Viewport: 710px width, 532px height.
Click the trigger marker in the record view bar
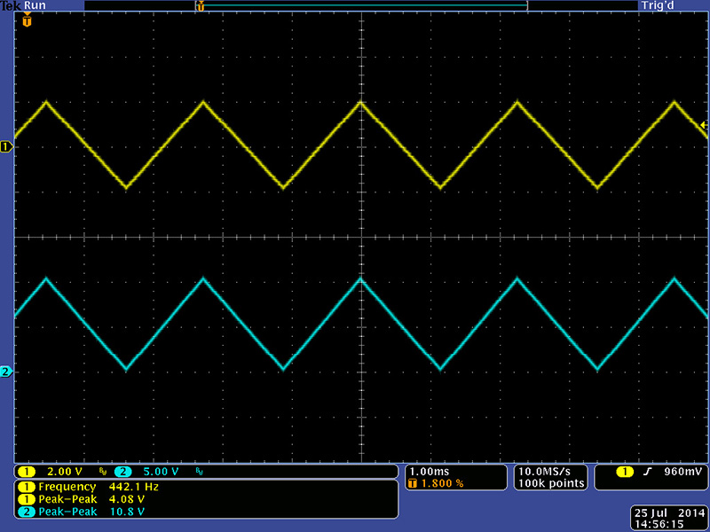(x=201, y=6)
